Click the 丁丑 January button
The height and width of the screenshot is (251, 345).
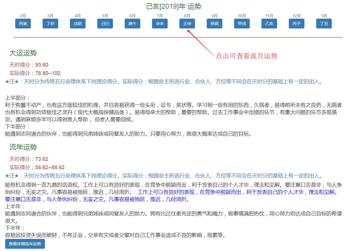pos(324,24)
